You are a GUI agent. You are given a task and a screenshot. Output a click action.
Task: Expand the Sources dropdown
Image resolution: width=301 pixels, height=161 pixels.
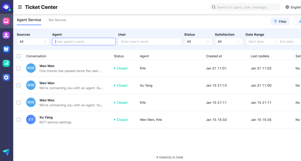(x=33, y=42)
